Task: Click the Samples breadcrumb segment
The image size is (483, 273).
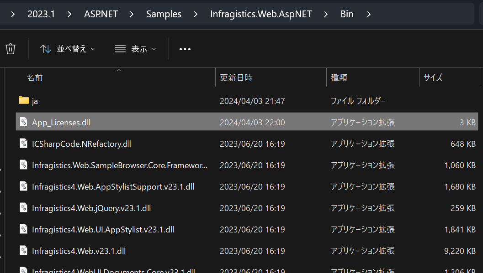Action: [x=164, y=14]
